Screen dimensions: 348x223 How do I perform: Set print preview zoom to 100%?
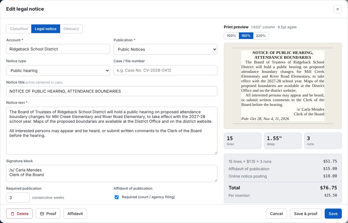[x=231, y=36]
